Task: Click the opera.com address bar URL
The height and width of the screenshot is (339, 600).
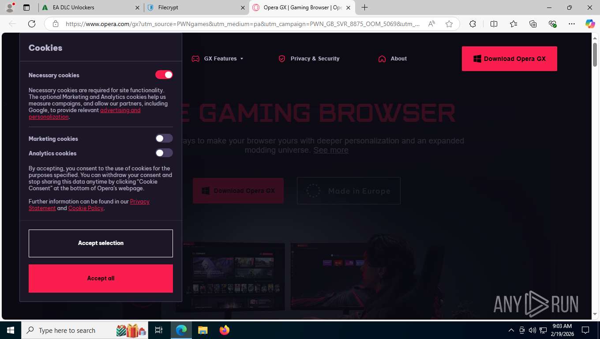Action: coord(242,24)
